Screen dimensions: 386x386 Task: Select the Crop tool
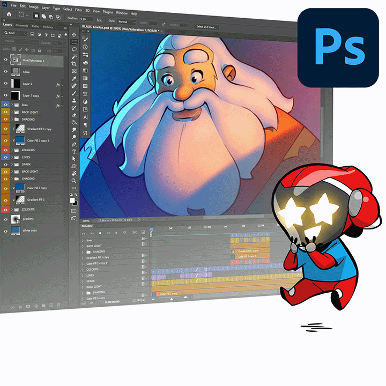[74, 64]
